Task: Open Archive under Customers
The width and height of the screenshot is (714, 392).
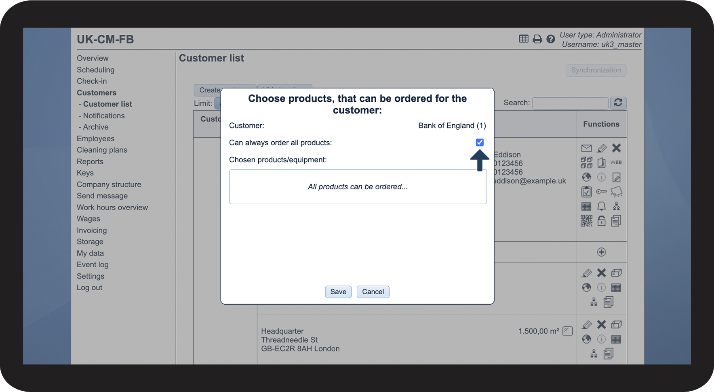Action: (96, 127)
